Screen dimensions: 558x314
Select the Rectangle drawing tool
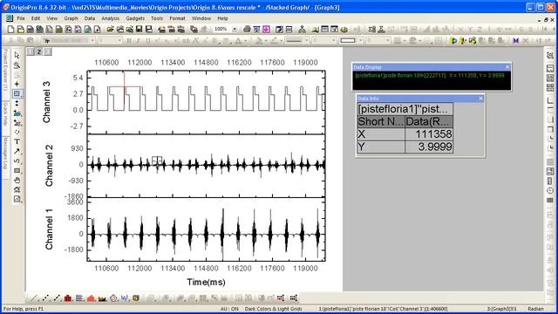click(x=17, y=171)
